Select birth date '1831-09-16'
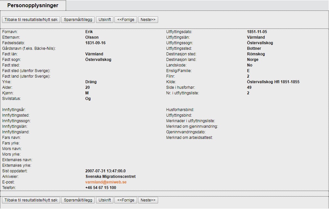 (x=95, y=43)
